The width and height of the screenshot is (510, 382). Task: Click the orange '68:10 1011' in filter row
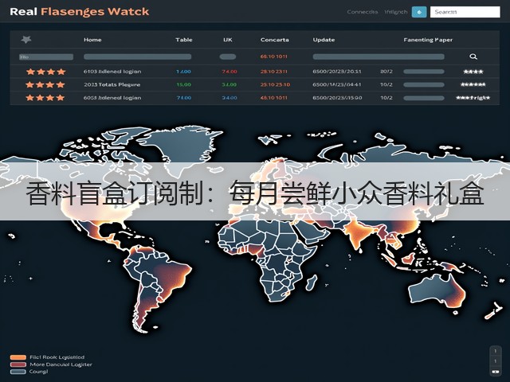(x=274, y=57)
